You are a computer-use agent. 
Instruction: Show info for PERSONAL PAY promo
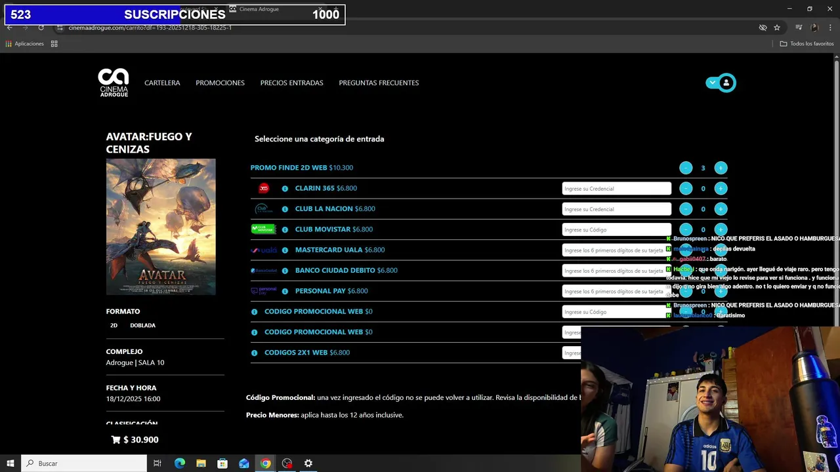285,291
